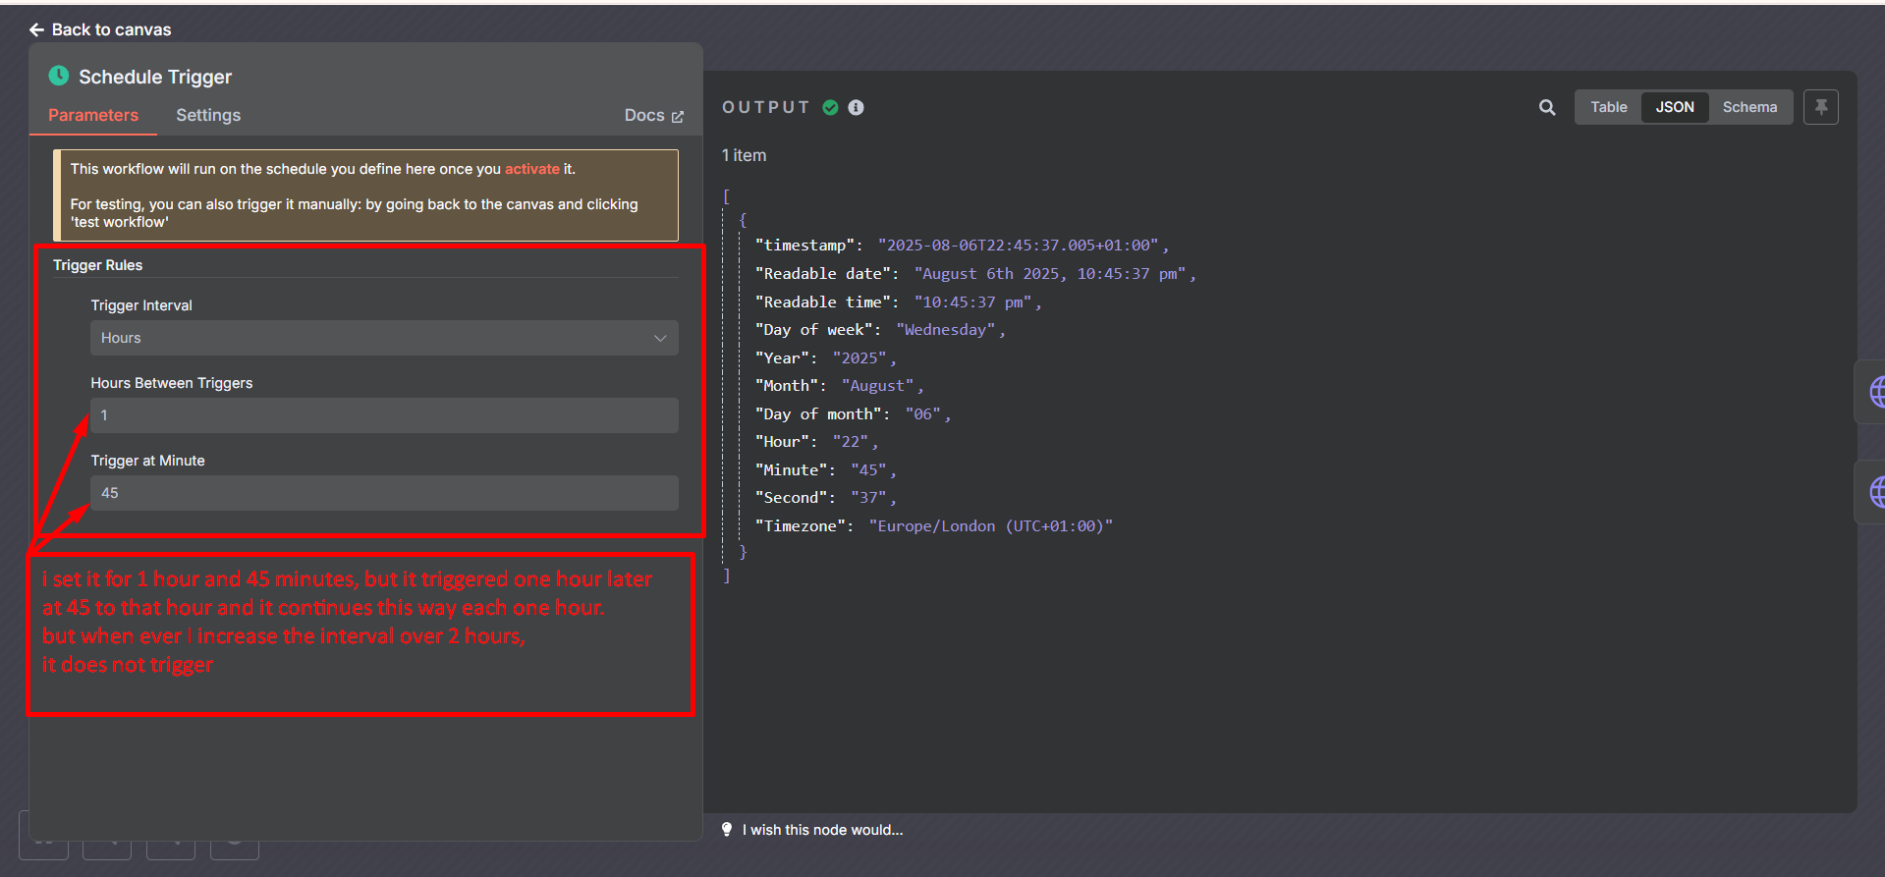
Task: Open the Trigger Interval dropdown showing Hours
Action: click(384, 338)
